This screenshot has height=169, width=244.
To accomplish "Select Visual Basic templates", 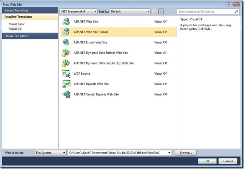I will [17, 24].
